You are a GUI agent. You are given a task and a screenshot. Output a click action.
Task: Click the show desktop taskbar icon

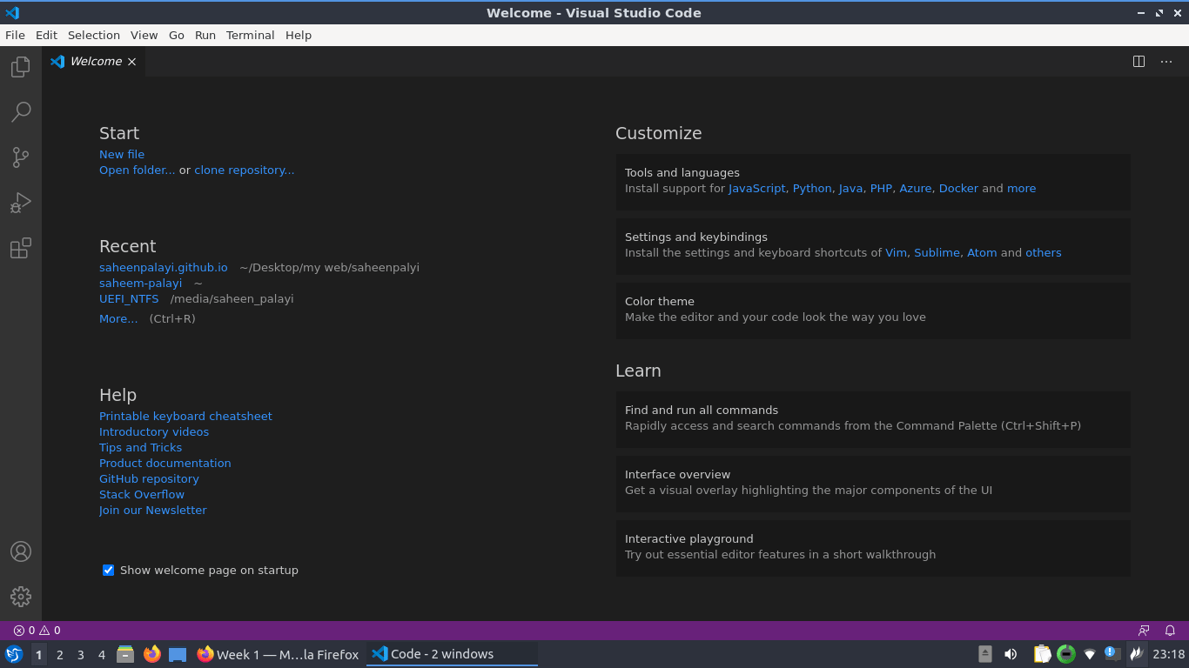(x=178, y=654)
